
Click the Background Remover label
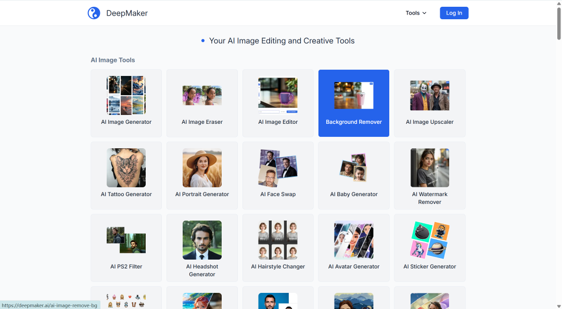[354, 122]
